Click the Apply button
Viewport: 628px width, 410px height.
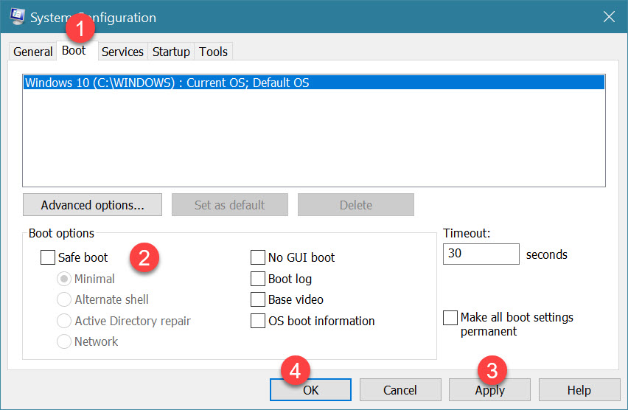(489, 390)
